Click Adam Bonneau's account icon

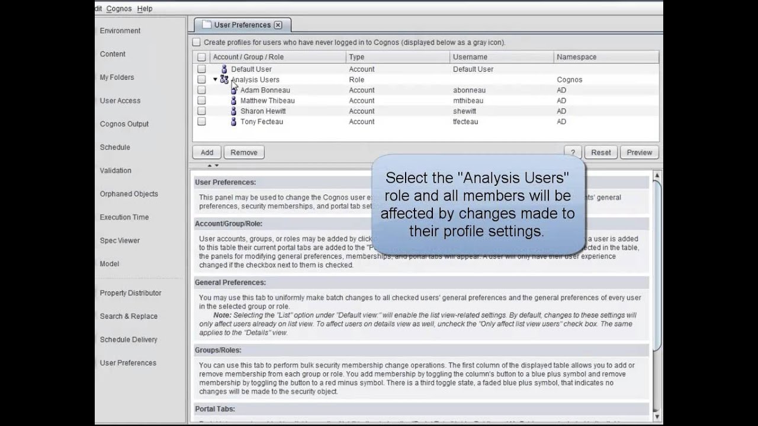233,90
